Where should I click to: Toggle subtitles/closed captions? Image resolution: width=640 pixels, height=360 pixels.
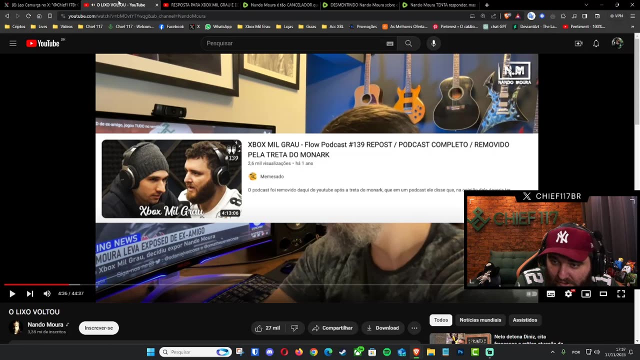click(x=550, y=294)
